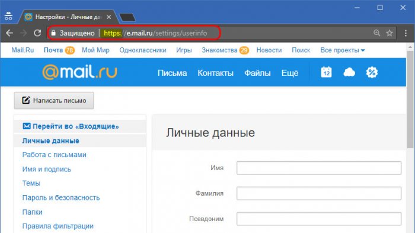Maximize the browser window
Screen dimensions: 415x233
[380, 8]
